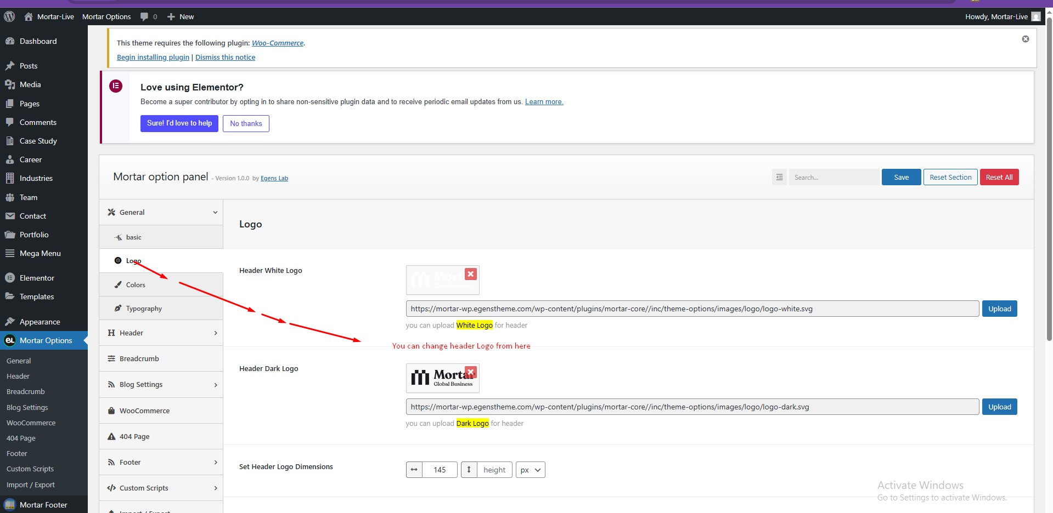
Task: Click the Dashboard gauge icon
Action: (10, 41)
